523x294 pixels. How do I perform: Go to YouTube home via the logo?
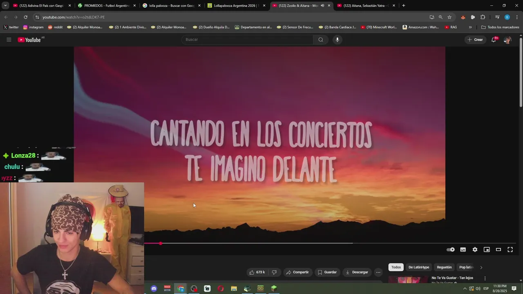click(30, 40)
